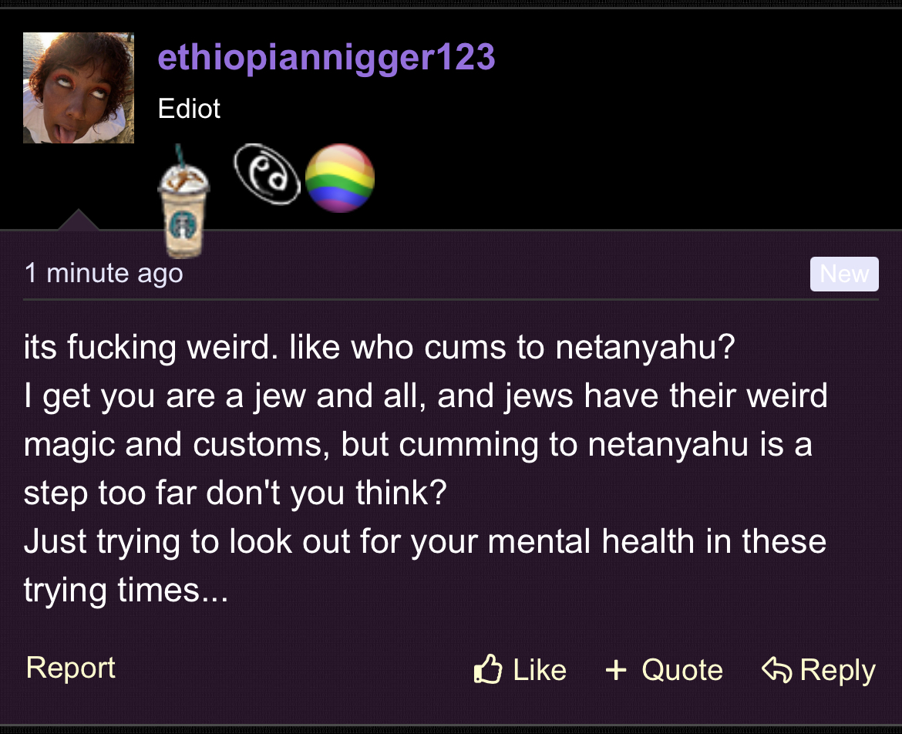
Task: Click the plus icon beside Quote
Action: point(616,670)
